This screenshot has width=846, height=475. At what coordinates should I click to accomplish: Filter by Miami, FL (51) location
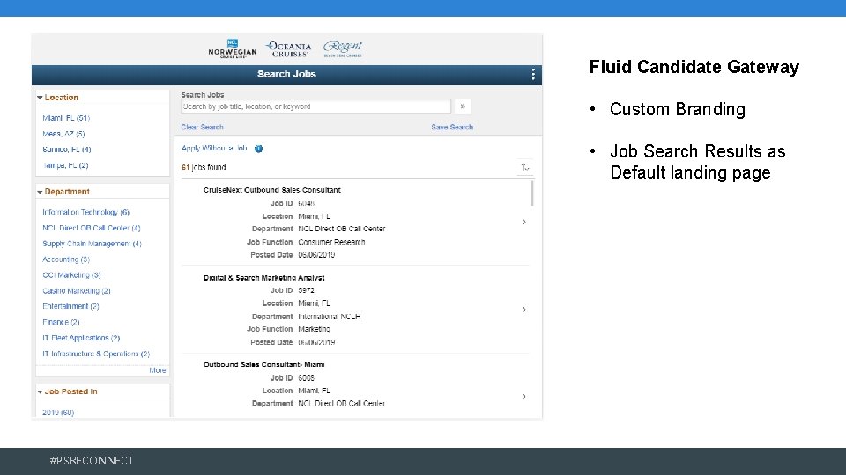(66, 118)
